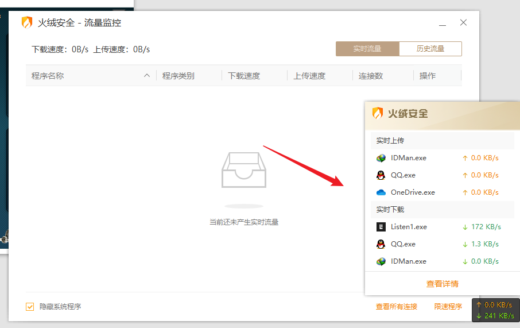The image size is (520, 328).
Task: Click the Huorong logo in popup header
Action: [378, 113]
